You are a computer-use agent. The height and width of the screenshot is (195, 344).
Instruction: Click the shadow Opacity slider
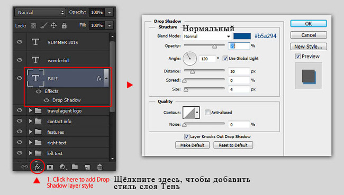pyautogui.click(x=204, y=45)
